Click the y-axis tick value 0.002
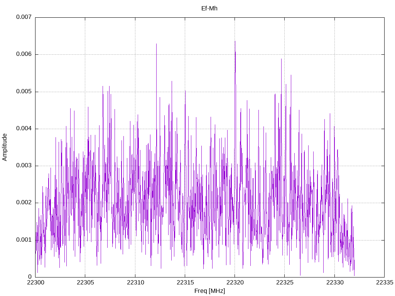This screenshot has width=395, height=296. pyautogui.click(x=24, y=203)
